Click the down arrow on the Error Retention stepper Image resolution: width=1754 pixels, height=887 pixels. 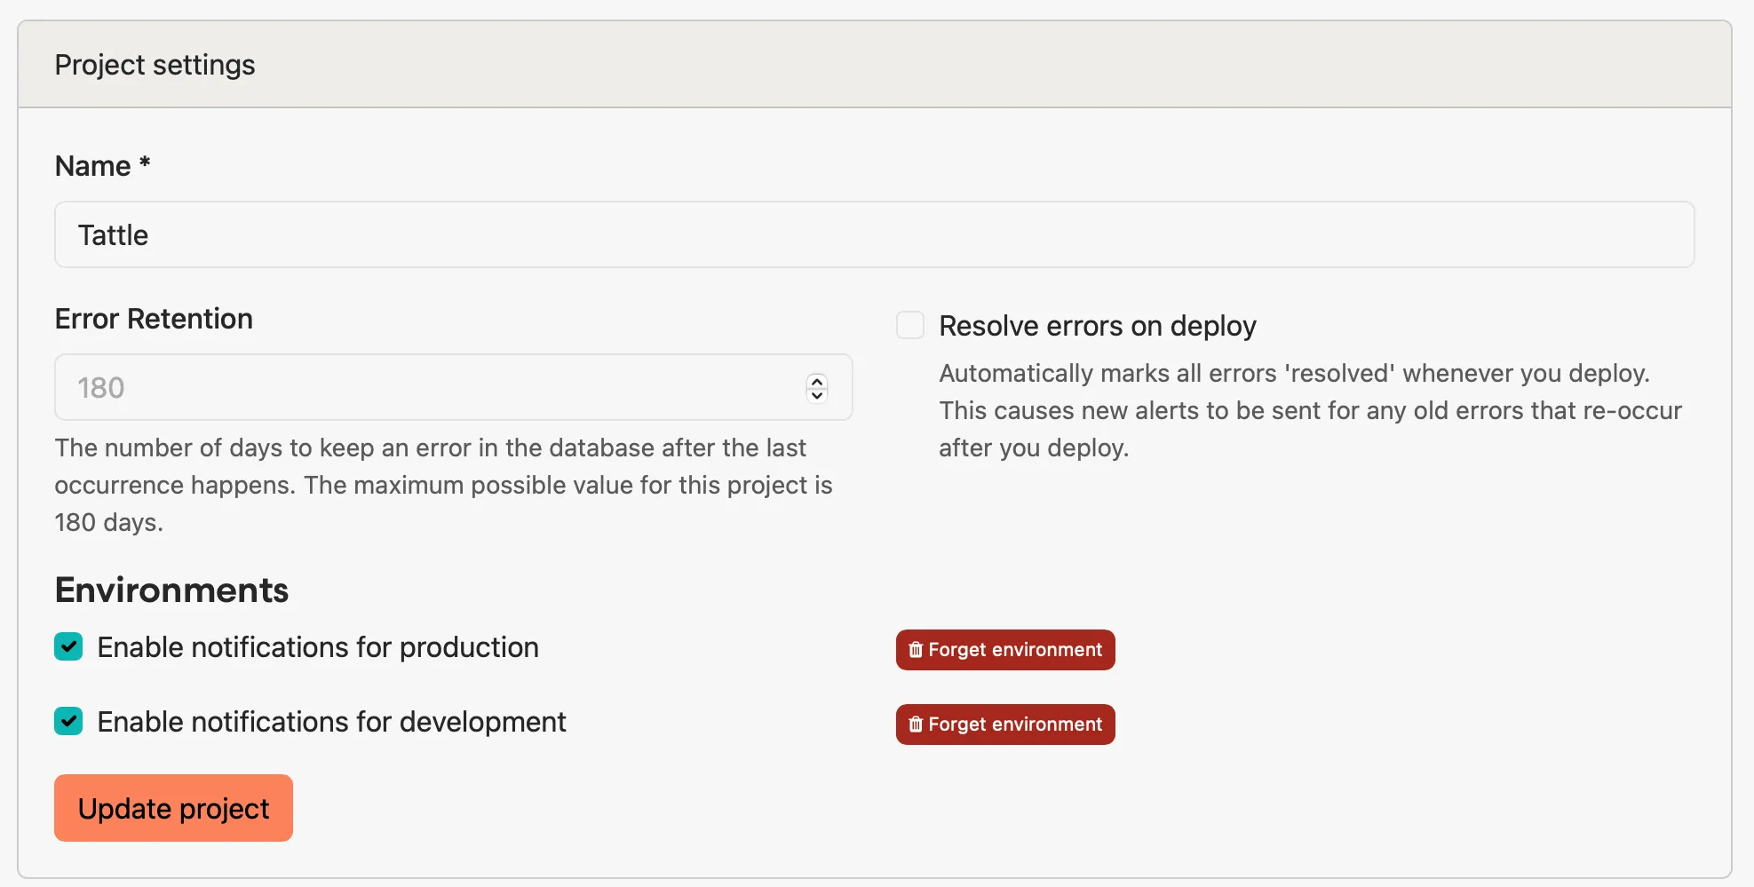(x=816, y=394)
